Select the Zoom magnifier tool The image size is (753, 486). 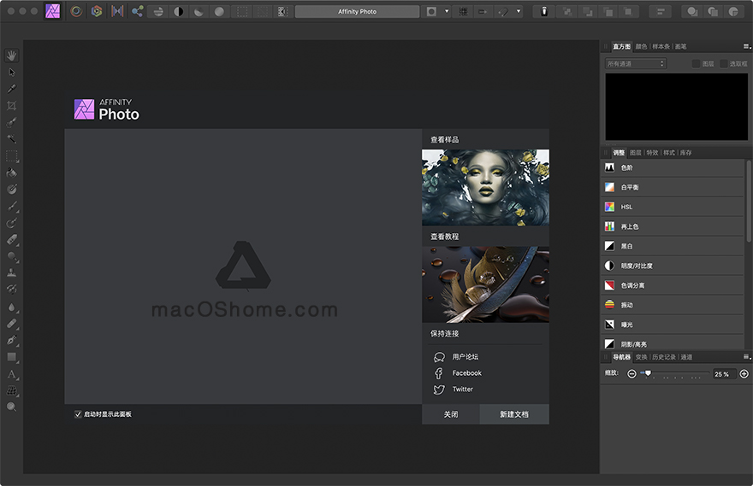pyautogui.click(x=11, y=407)
